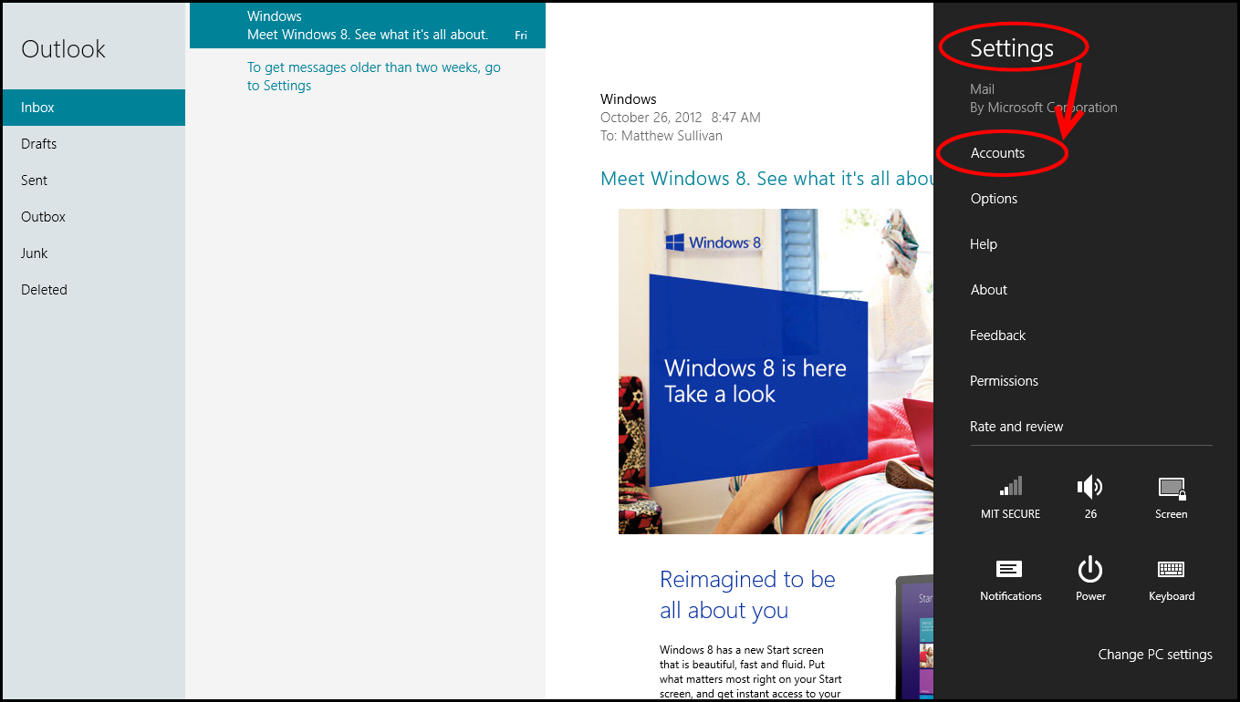The height and width of the screenshot is (702, 1240).
Task: Open the MIT SECURE network icon
Action: [x=1010, y=487]
